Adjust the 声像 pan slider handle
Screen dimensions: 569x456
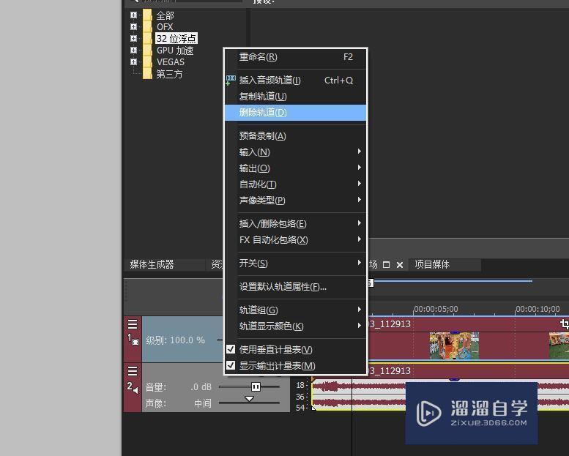tap(249, 399)
